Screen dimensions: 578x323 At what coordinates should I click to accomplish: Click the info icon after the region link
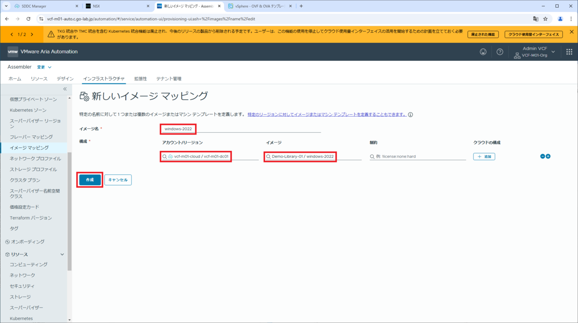(411, 115)
